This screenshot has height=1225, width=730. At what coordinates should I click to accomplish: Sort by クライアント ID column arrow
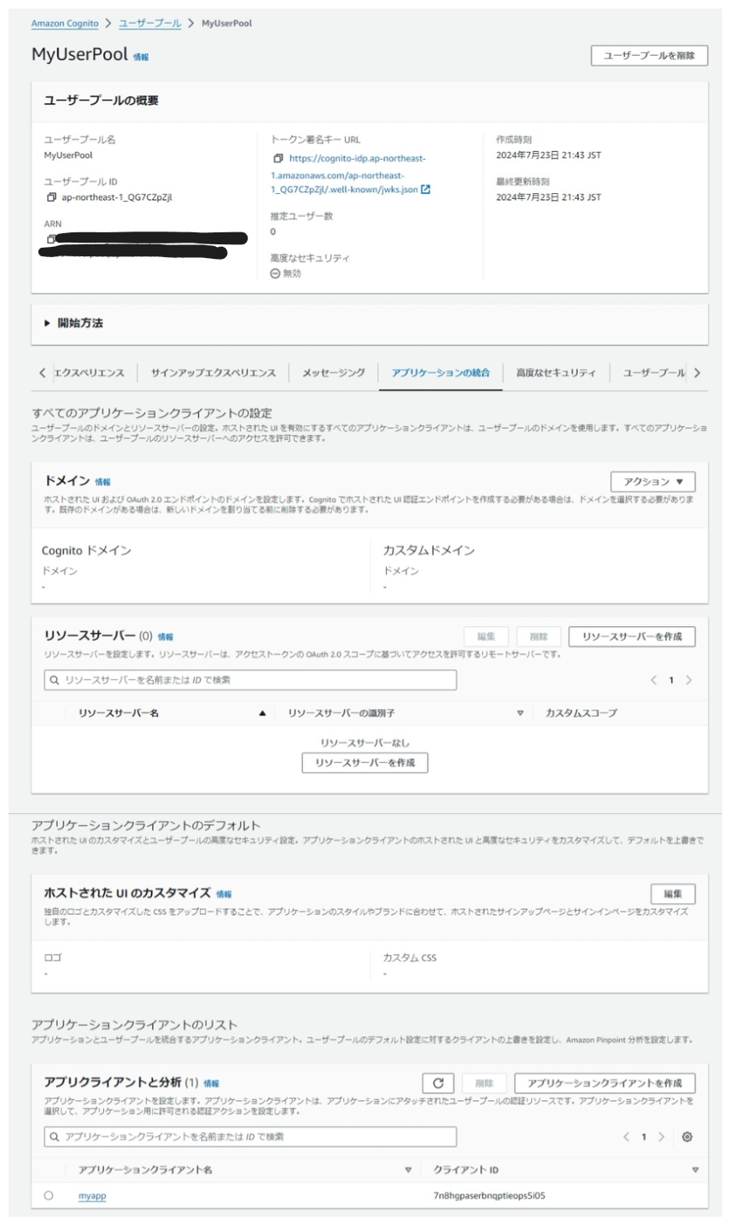click(x=695, y=1169)
